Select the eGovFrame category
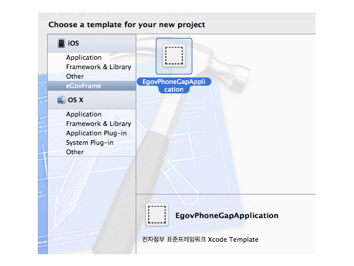 84,86
